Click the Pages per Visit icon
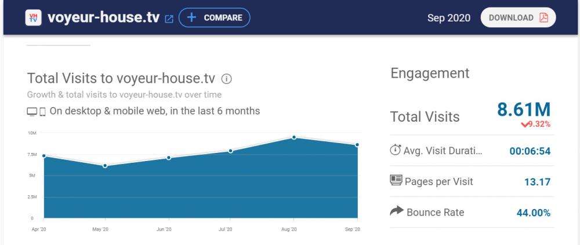The height and width of the screenshot is (245, 580). tap(396, 181)
